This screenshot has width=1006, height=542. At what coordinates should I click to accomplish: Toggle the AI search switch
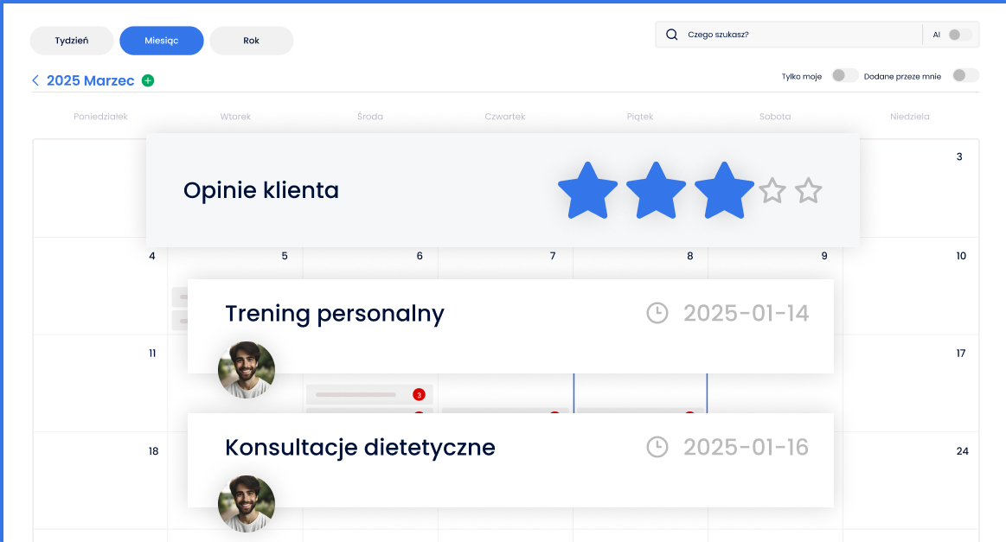(959, 35)
